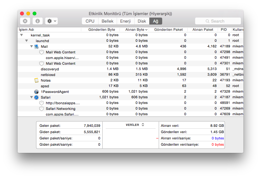Switch to the Disk tab
The width and height of the screenshot is (261, 178).
tap(142, 21)
